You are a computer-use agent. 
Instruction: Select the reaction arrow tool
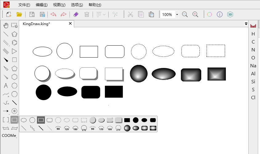tap(6, 111)
